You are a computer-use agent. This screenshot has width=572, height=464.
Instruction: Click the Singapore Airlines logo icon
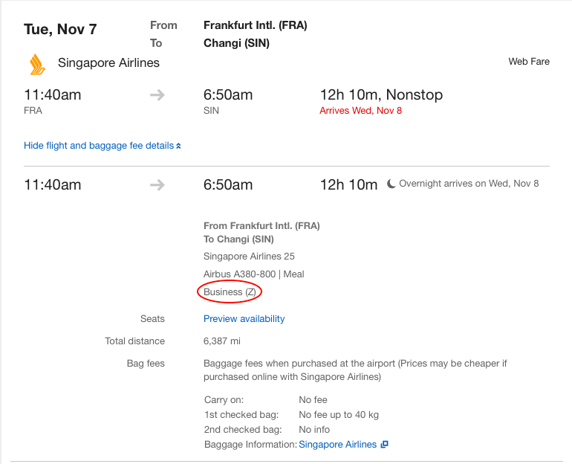tap(37, 65)
